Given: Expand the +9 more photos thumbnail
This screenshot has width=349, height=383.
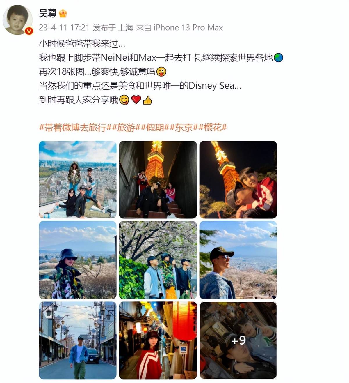Looking at the screenshot, I should point(238,340).
